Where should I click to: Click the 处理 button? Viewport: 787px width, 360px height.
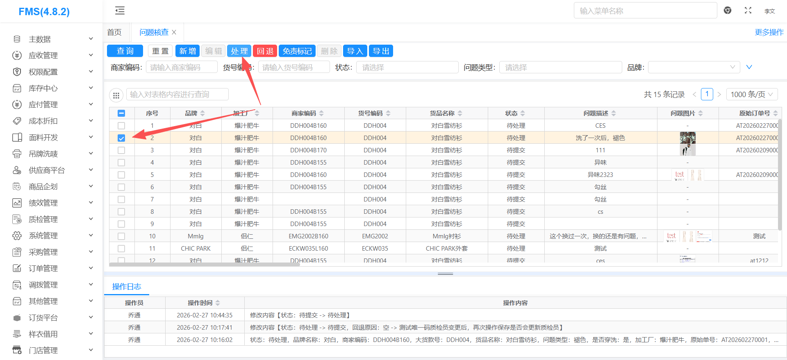click(239, 51)
